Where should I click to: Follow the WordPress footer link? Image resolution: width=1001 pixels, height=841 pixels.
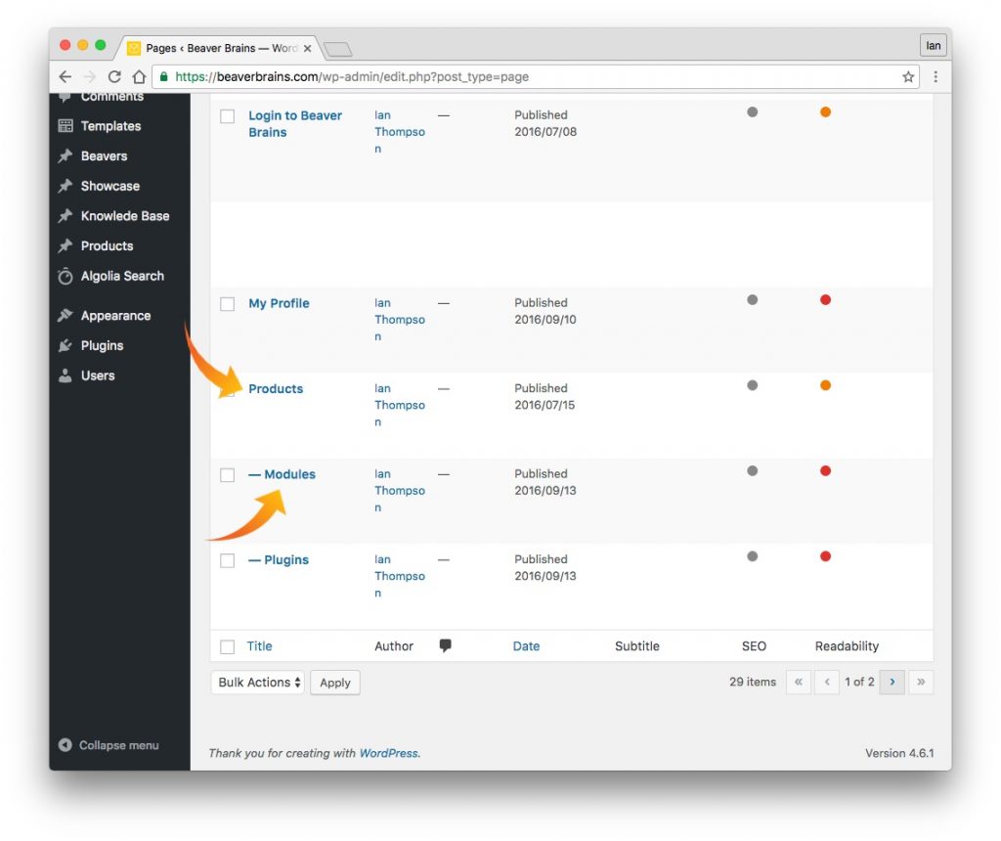pos(389,753)
